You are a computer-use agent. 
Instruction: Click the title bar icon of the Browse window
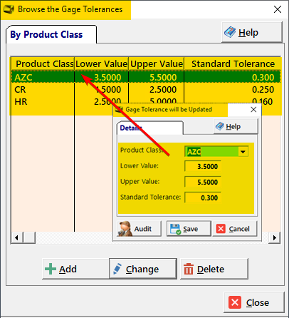(9, 9)
